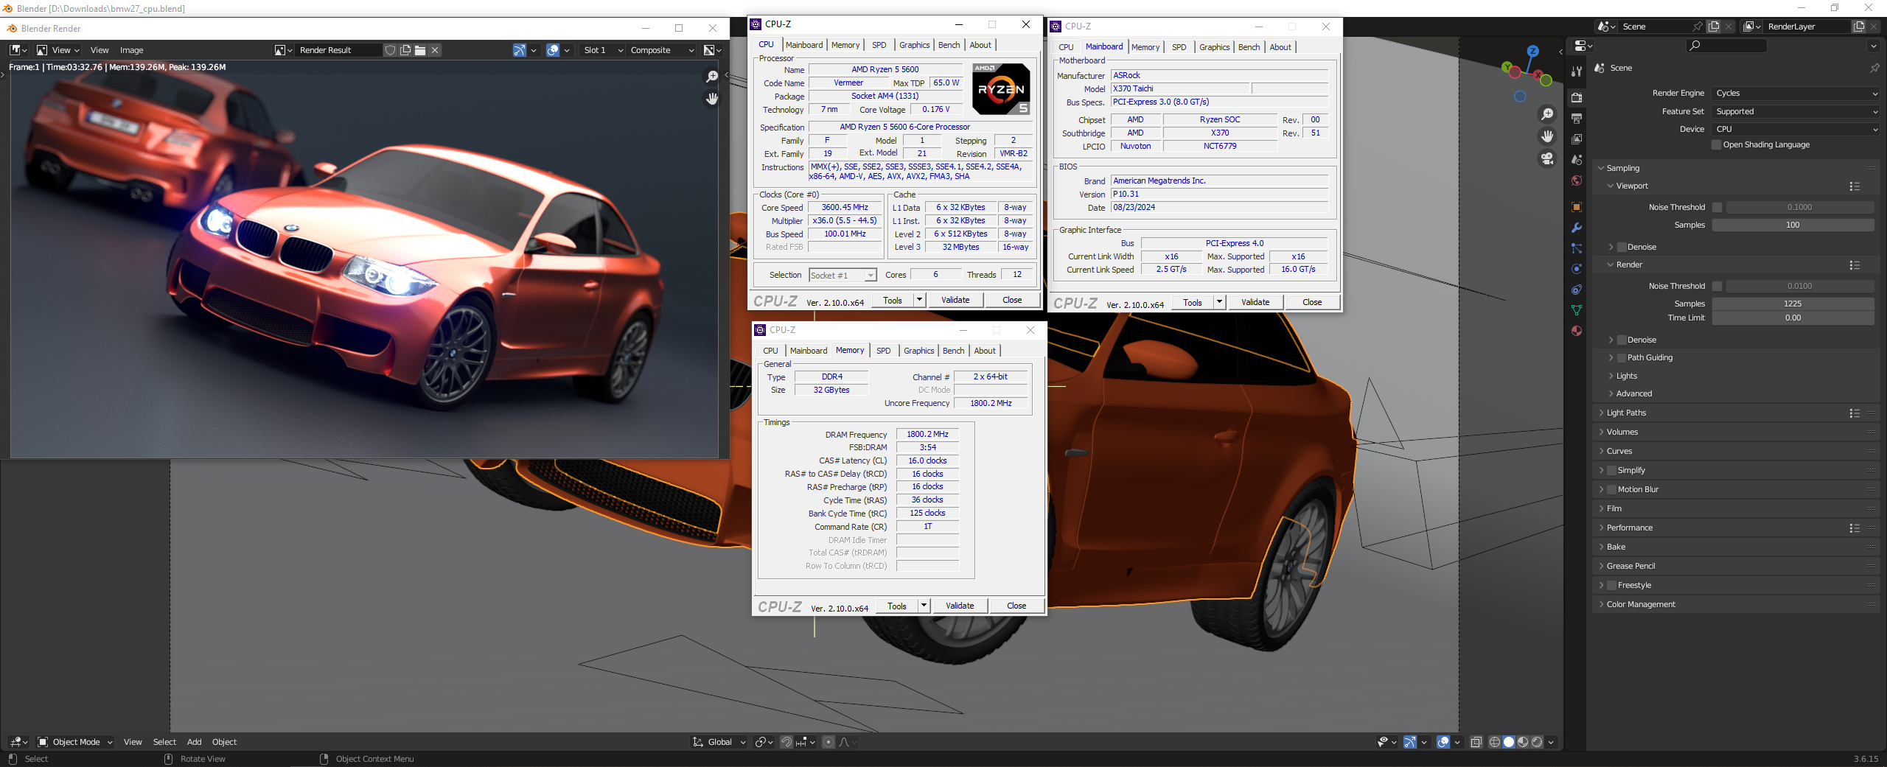Open the Render Engine Cycles dropdown
This screenshot has width=1887, height=767.
point(1796,94)
